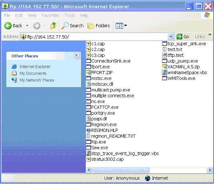The height and width of the screenshot is (184, 214).
Task: Open the Address bar dropdown list
Action: tap(171, 36)
